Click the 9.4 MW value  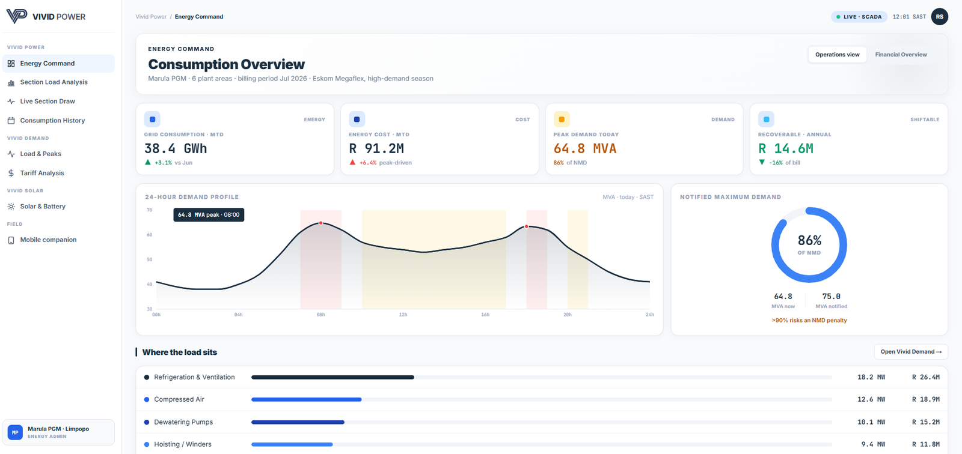click(874, 444)
